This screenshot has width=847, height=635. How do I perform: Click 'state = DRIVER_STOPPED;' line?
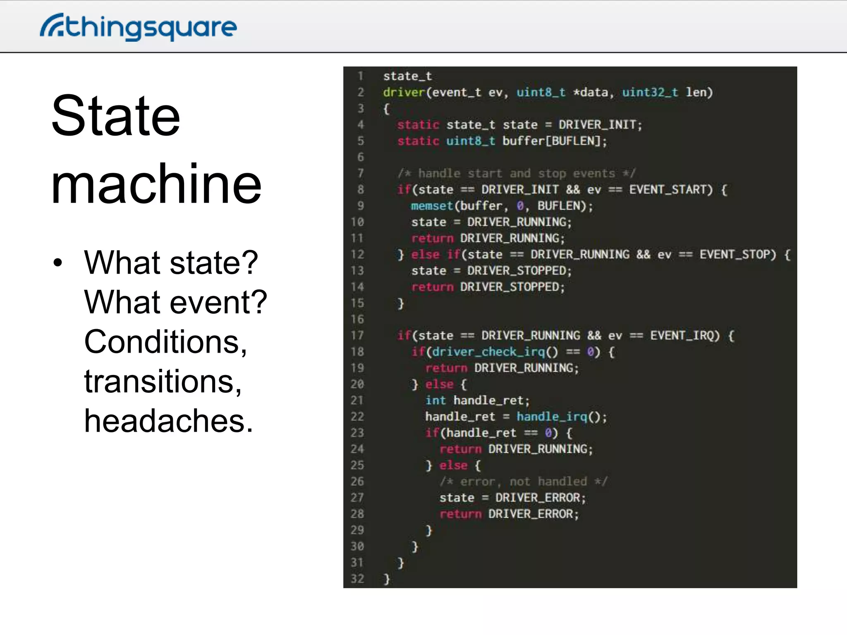coord(491,270)
